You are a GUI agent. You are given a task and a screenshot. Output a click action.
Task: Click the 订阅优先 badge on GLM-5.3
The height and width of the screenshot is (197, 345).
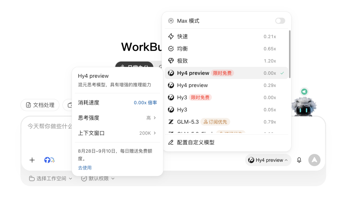coord(215,122)
